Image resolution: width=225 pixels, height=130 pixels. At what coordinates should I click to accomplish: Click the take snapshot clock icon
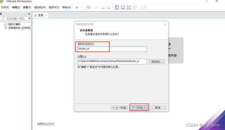coord(97,7)
